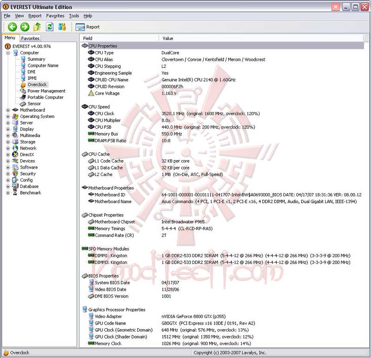The width and height of the screenshot is (371, 358).
Task: Click the Value column header
Action: [261, 39]
